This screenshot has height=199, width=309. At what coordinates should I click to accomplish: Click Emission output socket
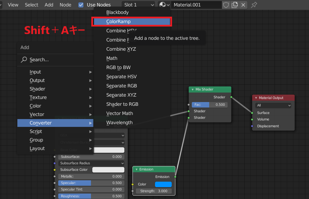coord(175,177)
